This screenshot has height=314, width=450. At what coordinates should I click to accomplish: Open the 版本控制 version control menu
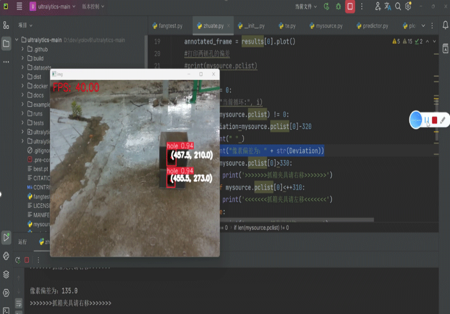[92, 6]
